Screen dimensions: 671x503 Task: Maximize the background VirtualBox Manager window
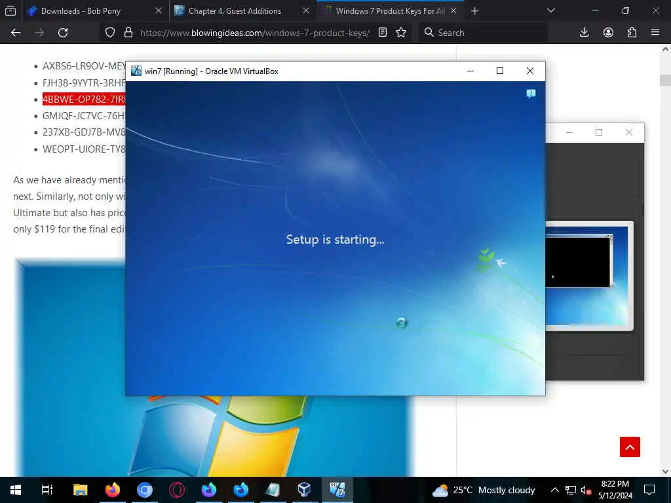(599, 132)
